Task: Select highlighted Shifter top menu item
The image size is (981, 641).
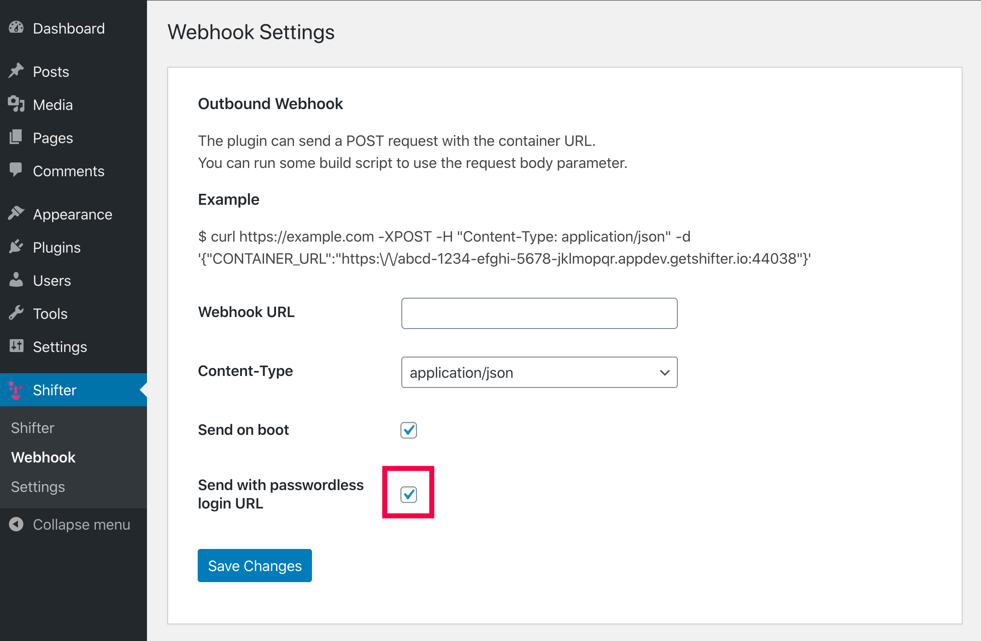Action: (74, 390)
